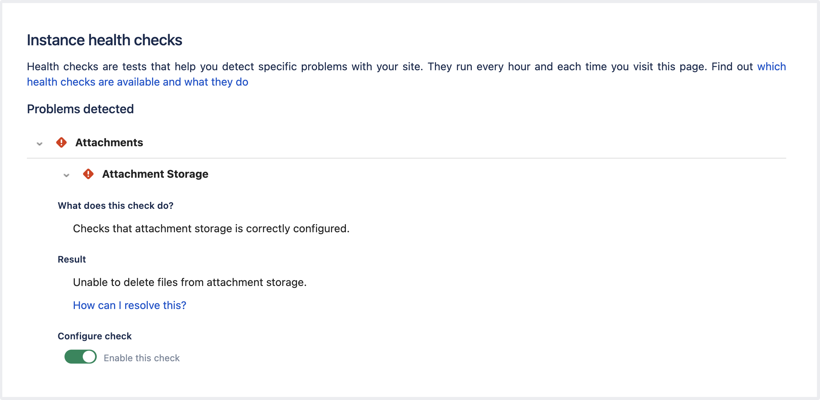Collapse the Attachment Storage chevron
This screenshot has height=400, width=820.
click(x=66, y=175)
